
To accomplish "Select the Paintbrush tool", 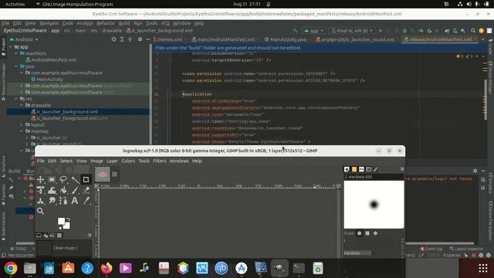I will click(75, 191).
